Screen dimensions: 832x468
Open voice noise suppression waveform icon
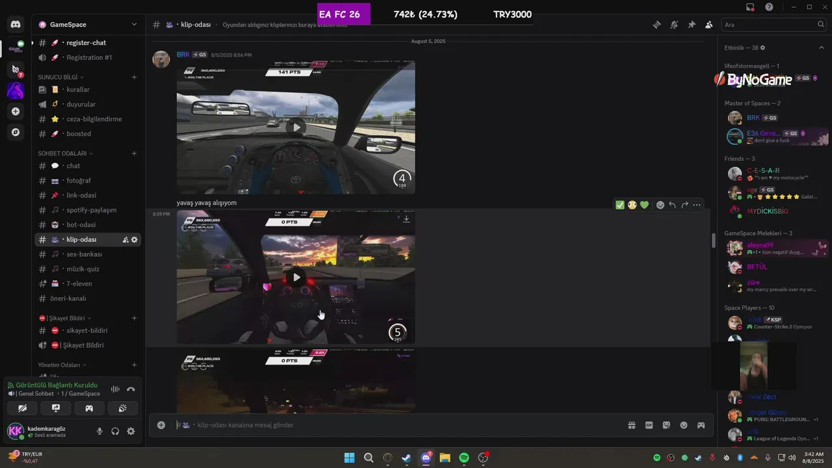[x=115, y=389]
